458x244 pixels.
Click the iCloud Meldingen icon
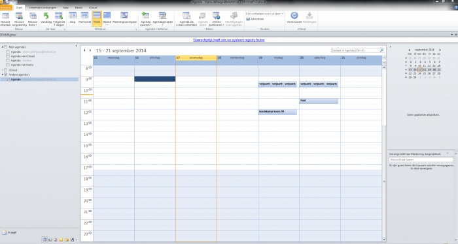[309, 16]
